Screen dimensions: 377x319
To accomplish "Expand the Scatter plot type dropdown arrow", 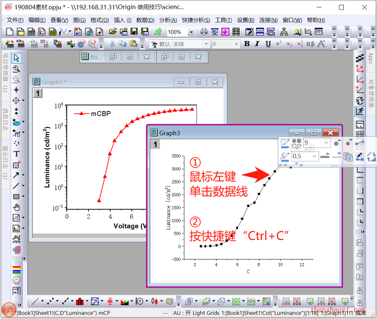I will click(57, 300).
